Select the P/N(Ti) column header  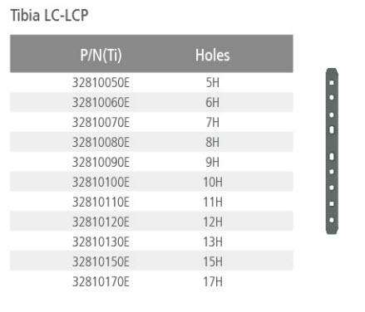pyautogui.click(x=101, y=56)
